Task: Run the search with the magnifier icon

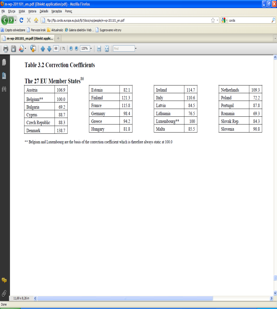Action: click(273, 20)
